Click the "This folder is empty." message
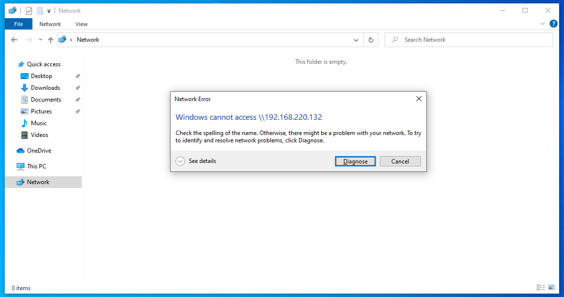564x297 pixels. click(321, 62)
